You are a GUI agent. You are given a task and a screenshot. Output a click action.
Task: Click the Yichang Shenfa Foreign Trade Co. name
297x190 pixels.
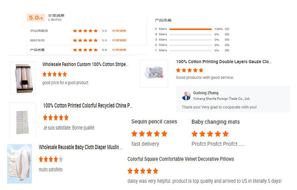[221, 99]
